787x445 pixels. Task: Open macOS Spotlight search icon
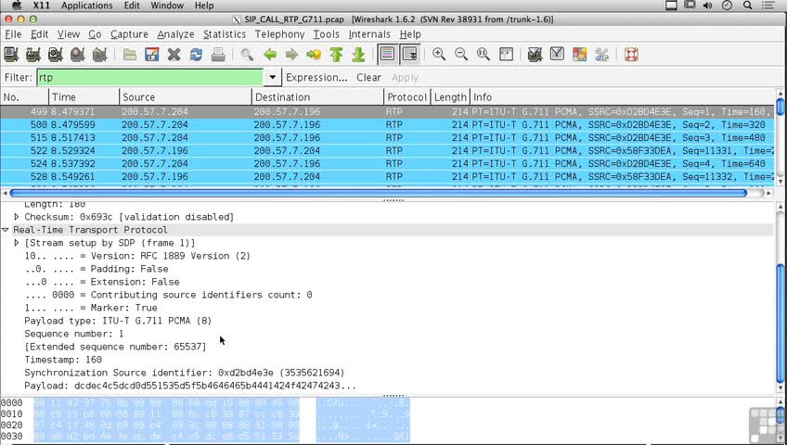tap(747, 6)
